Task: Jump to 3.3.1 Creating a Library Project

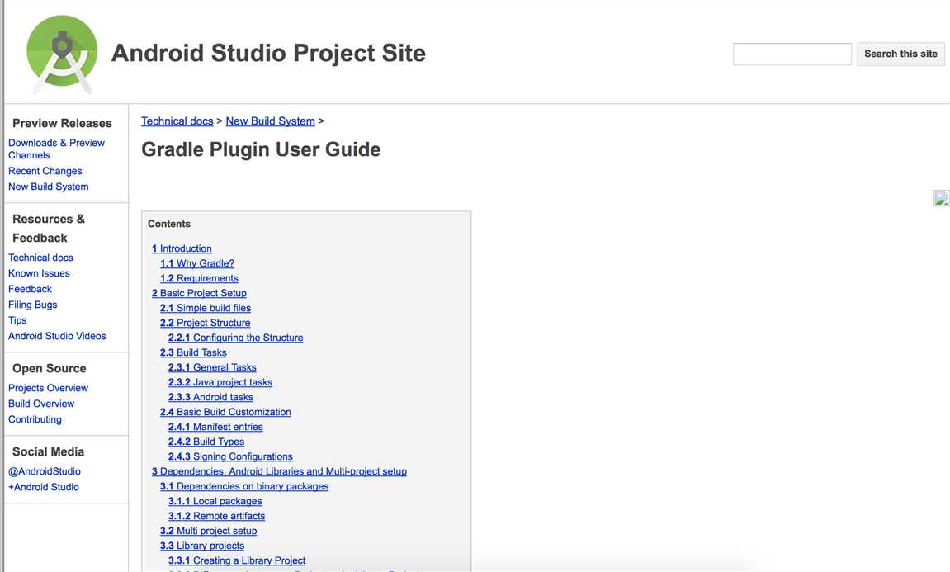Action: click(237, 560)
